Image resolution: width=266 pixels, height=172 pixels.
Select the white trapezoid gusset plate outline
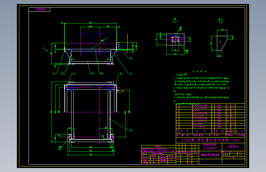222,43
